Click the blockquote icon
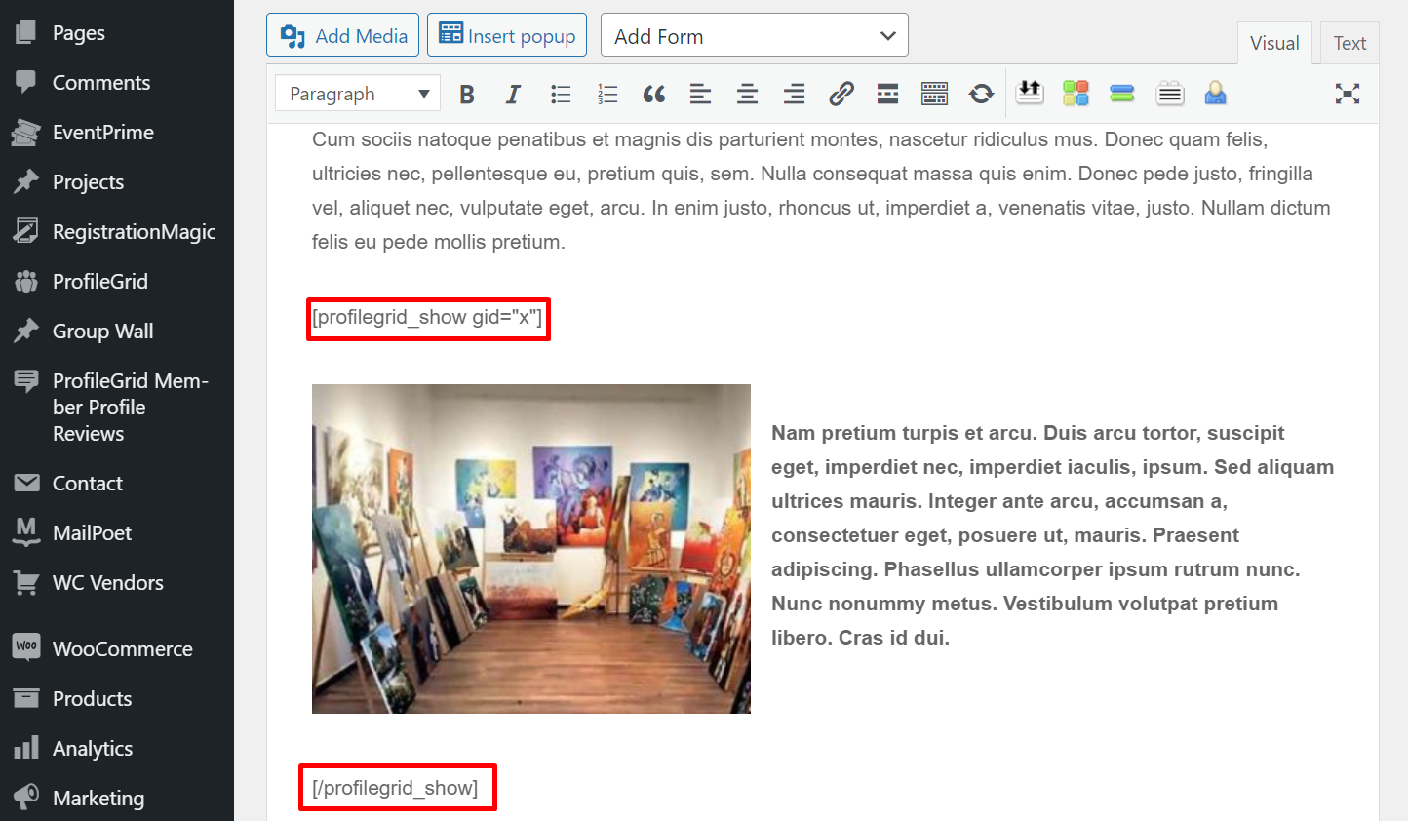The image size is (1408, 821). pyautogui.click(x=654, y=95)
